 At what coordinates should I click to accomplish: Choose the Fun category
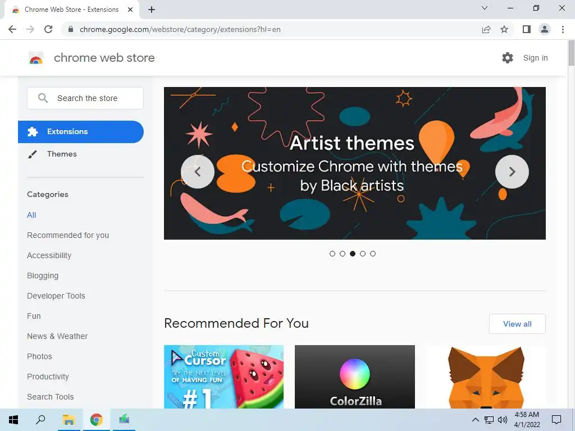pos(34,316)
